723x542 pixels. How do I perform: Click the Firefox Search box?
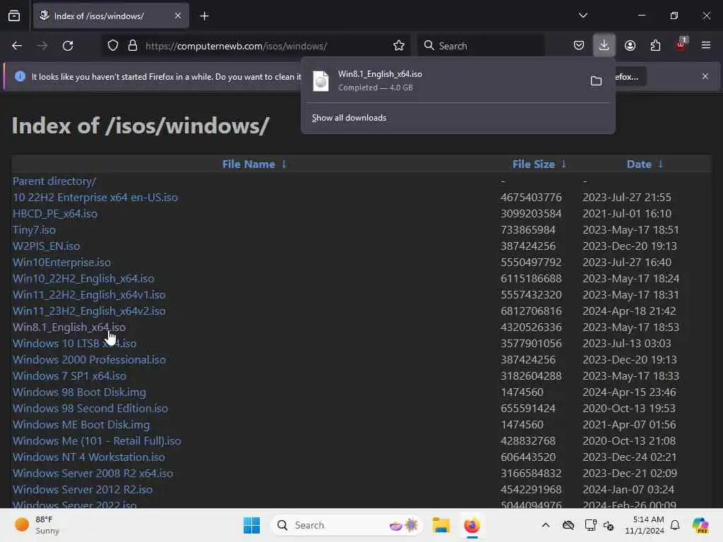tap(480, 46)
